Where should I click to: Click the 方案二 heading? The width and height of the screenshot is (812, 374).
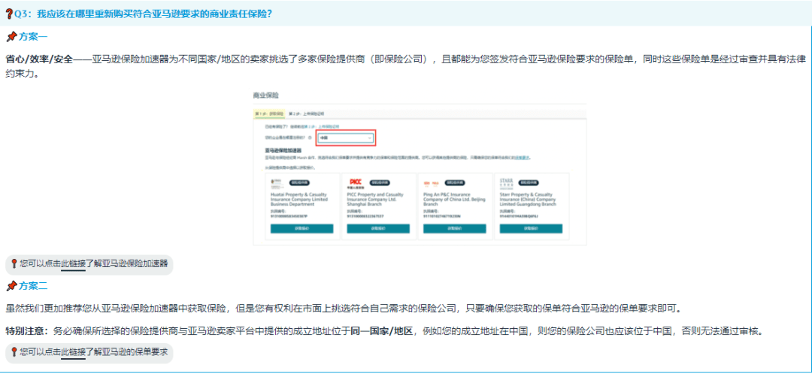[x=33, y=285]
